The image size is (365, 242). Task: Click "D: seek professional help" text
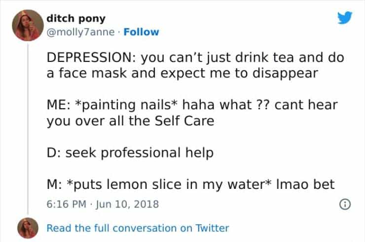130,153
